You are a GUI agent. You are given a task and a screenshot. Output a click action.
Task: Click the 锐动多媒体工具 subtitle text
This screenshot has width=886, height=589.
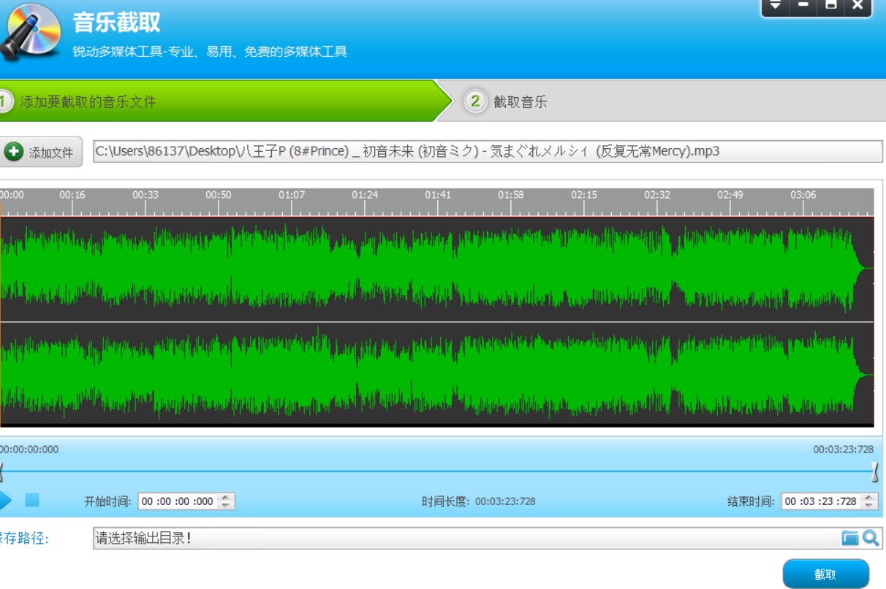click(210, 52)
